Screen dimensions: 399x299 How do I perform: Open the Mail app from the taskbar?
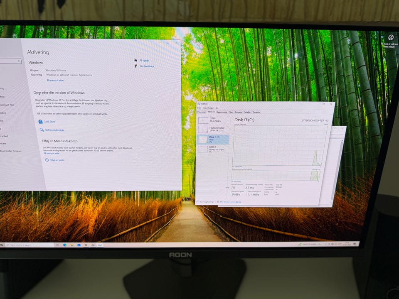pos(79,245)
